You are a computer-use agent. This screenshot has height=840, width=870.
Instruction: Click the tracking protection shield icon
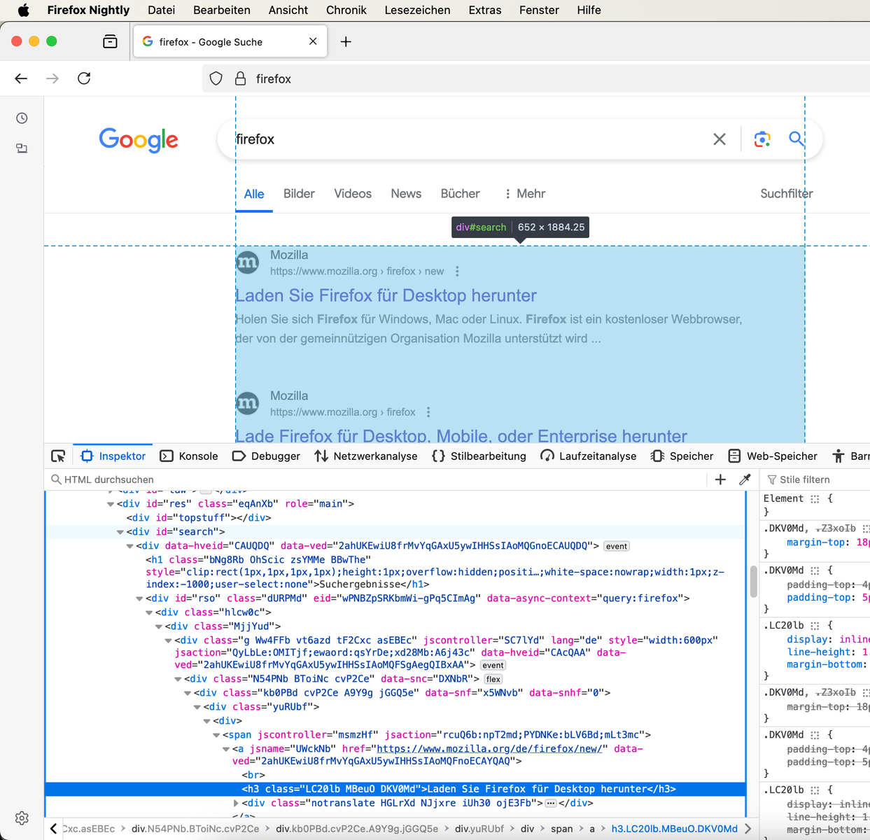pyautogui.click(x=216, y=79)
